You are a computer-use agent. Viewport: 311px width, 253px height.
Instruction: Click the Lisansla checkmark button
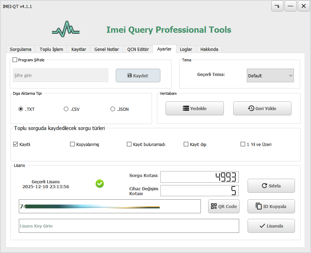271,226
